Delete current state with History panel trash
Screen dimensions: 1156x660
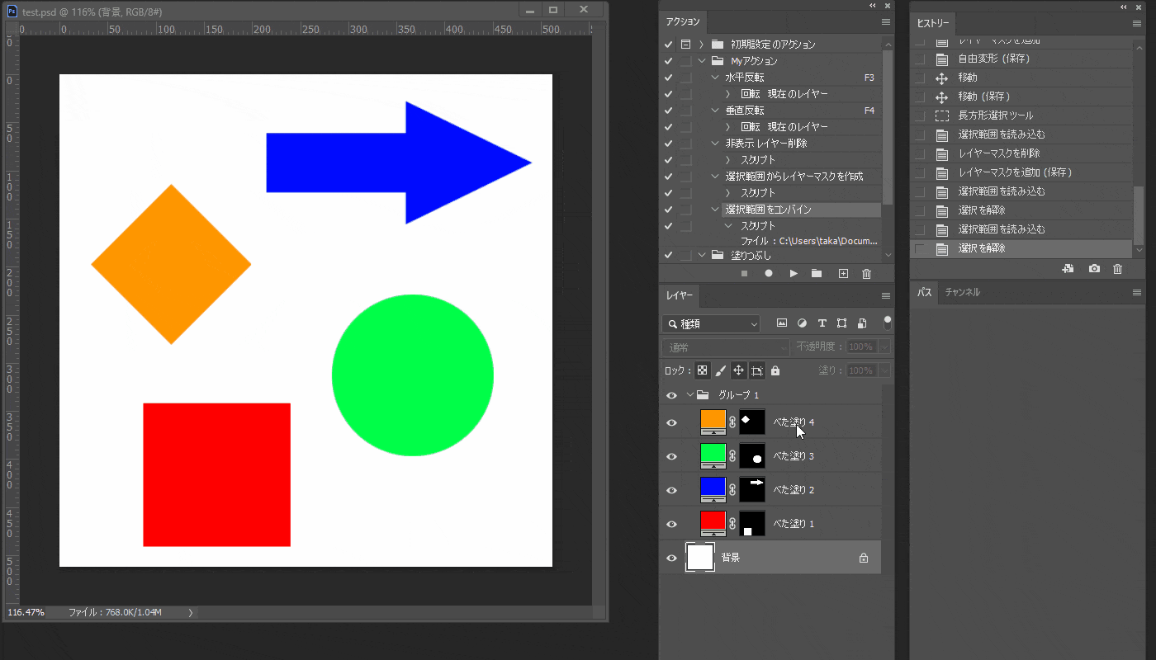1117,268
